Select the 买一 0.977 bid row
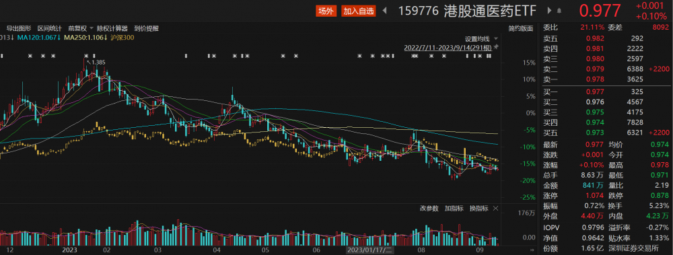673x255 pixels. (x=606, y=92)
